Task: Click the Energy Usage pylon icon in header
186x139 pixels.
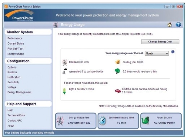Action: [x=56, y=25]
